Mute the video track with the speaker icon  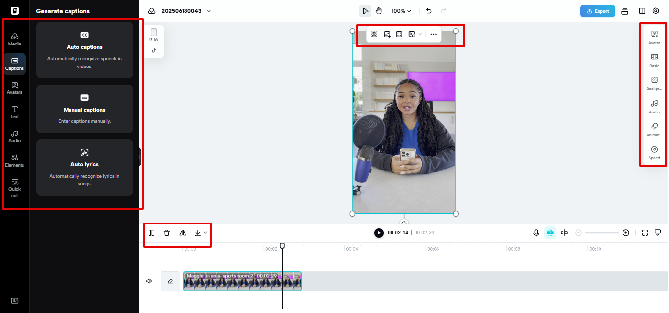click(x=149, y=281)
